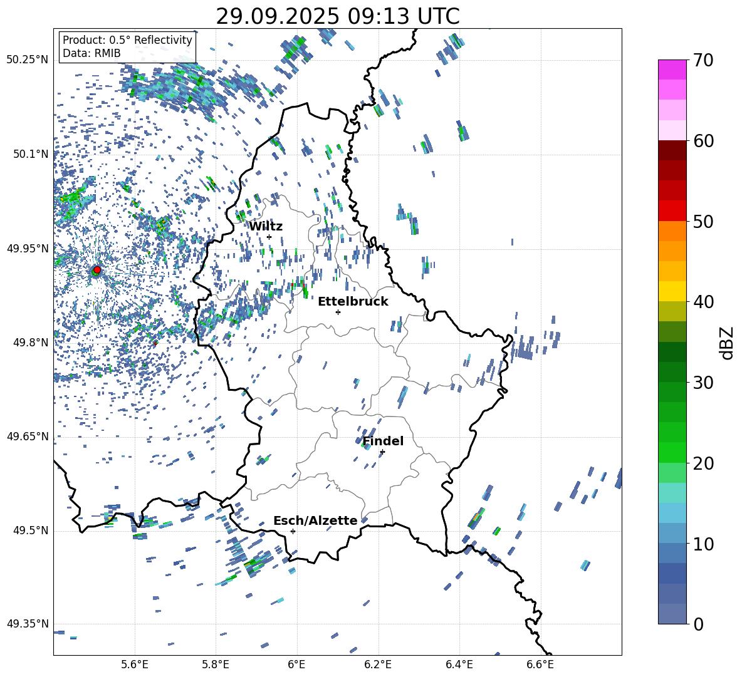Click the Findel station cross marker
742x677 pixels.
[x=382, y=452]
